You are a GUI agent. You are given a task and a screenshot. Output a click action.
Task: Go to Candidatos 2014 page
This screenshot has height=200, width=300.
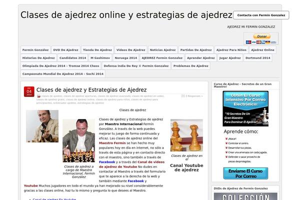[x=72, y=58]
